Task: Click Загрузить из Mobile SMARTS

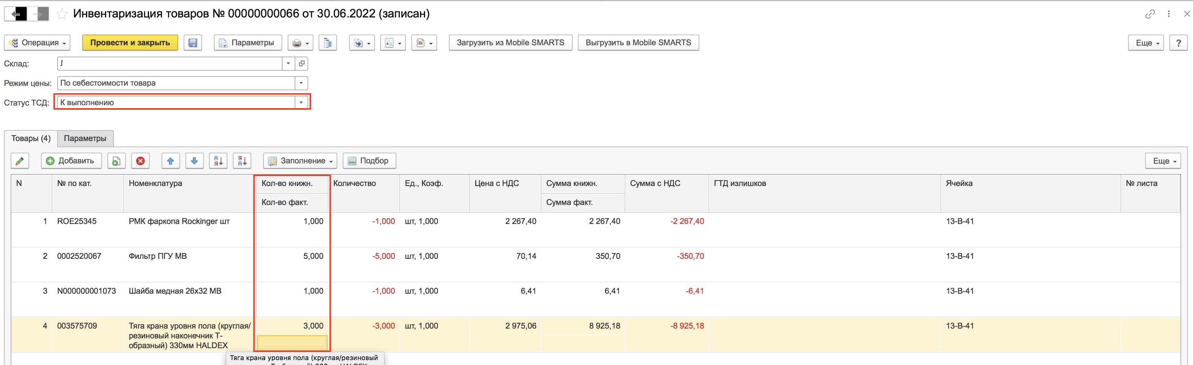Action: tap(510, 43)
